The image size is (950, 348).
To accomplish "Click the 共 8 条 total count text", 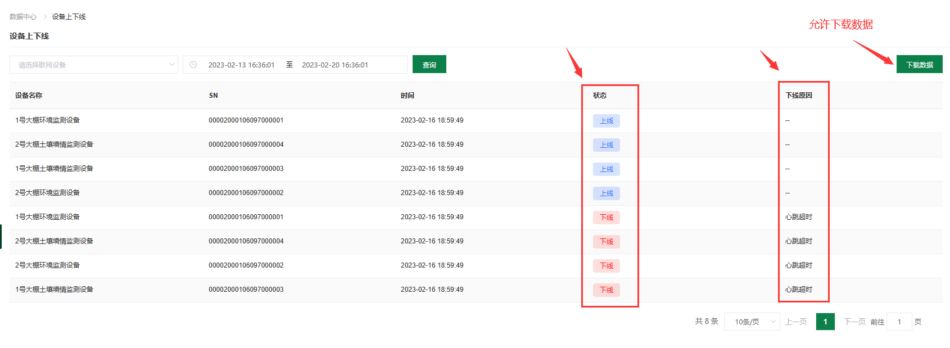I will click(707, 322).
